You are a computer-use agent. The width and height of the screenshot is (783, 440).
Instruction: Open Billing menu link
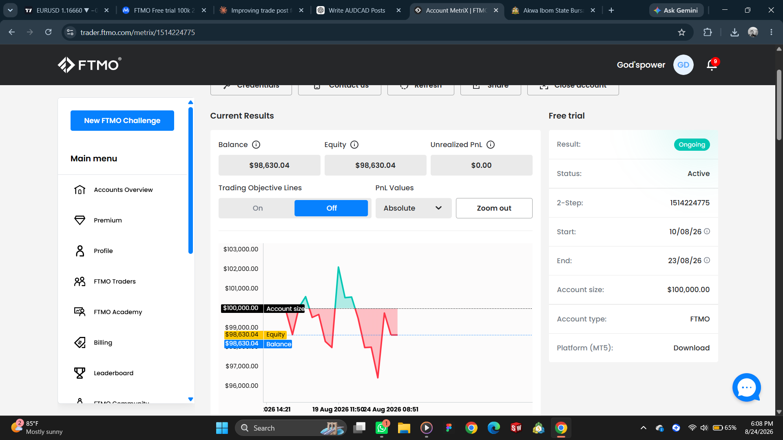(x=103, y=343)
